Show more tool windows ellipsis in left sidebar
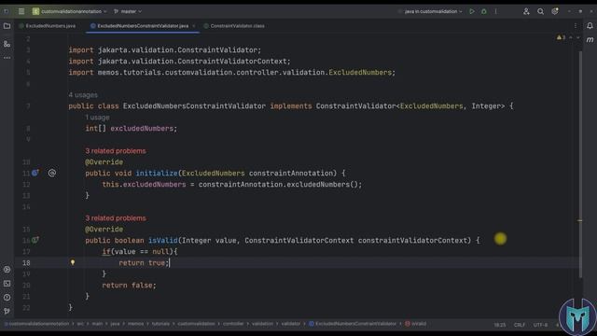597x336 pixels. click(7, 58)
